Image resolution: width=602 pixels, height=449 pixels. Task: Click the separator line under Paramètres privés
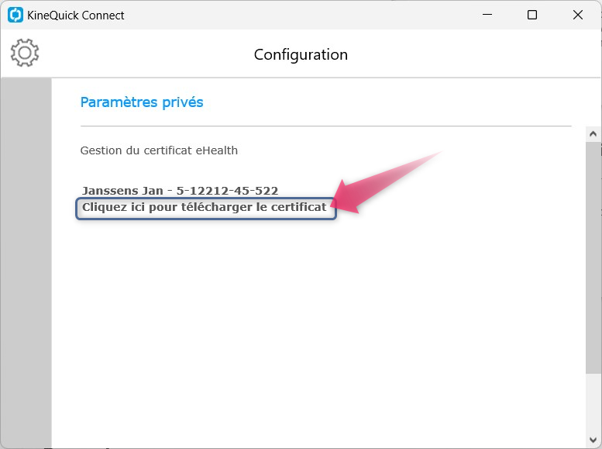(x=326, y=126)
